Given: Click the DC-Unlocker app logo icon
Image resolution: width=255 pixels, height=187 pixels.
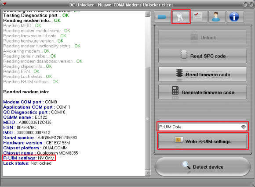Looking at the screenshot, I should (4, 4).
